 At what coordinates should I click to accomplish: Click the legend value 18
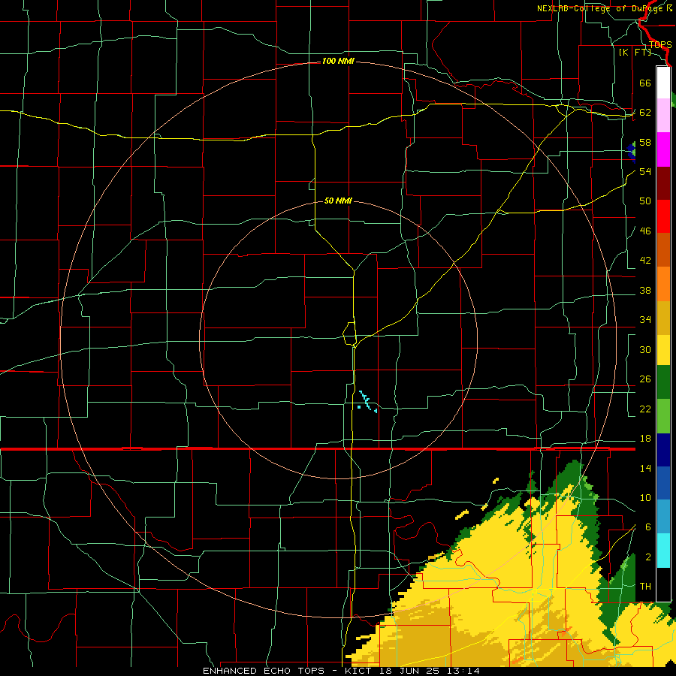pyautogui.click(x=645, y=439)
